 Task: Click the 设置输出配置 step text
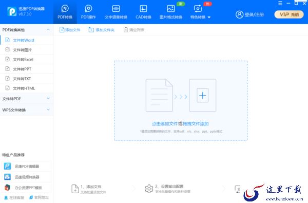[x=172, y=186]
